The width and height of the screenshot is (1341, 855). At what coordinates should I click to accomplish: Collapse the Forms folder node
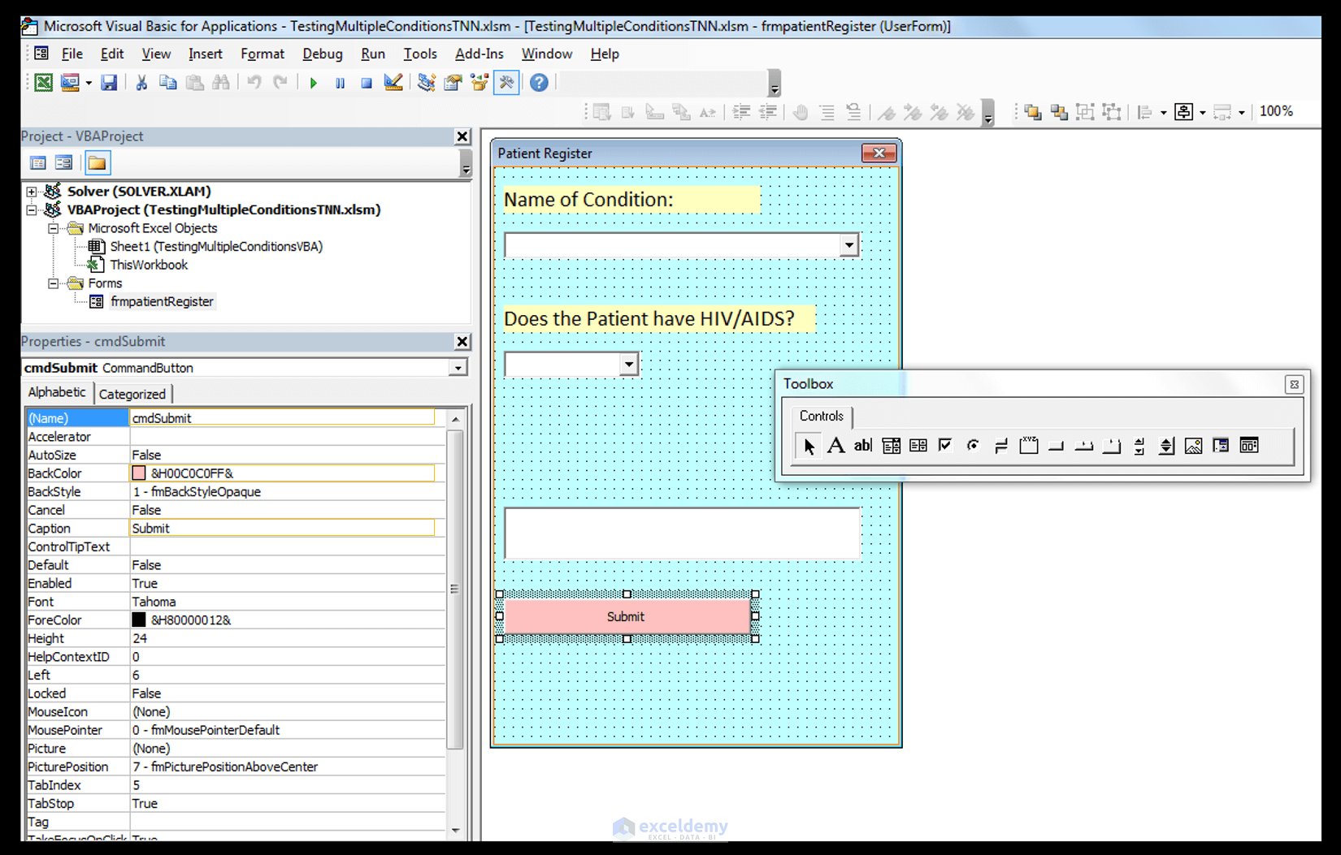point(54,283)
